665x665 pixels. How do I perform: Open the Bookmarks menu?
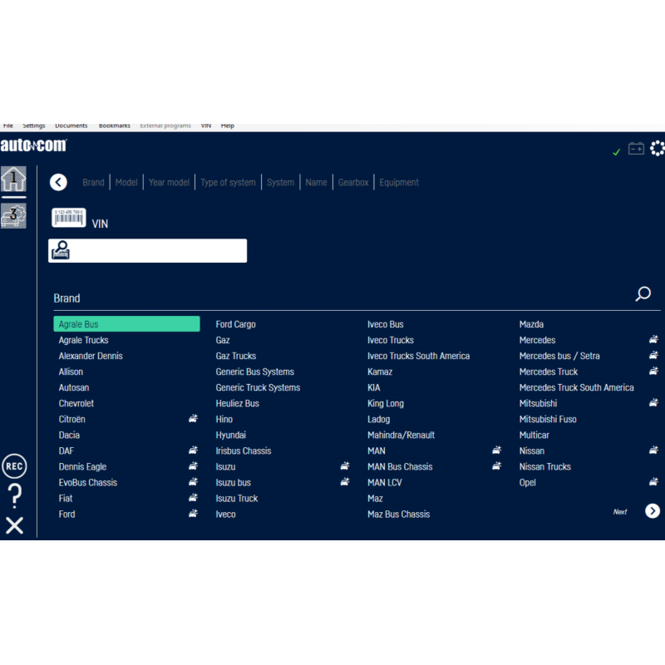114,126
